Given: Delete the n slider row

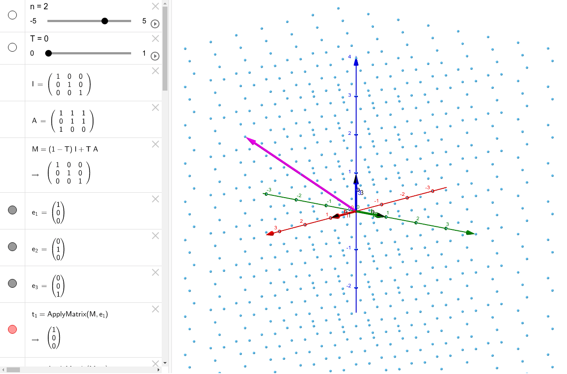Looking at the screenshot, I should tap(155, 6).
